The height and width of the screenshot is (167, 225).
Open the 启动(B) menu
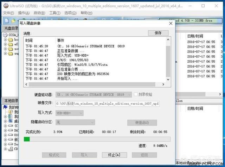[39, 13]
